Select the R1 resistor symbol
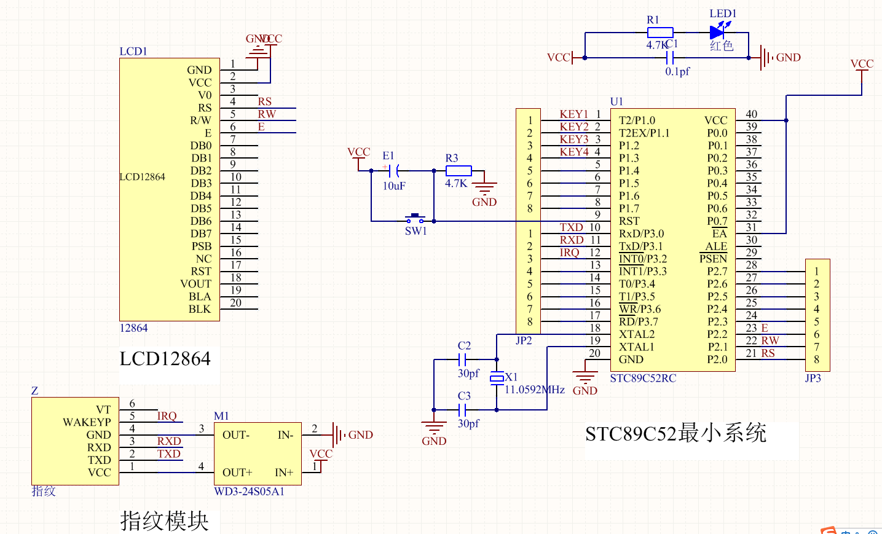 pos(660,33)
